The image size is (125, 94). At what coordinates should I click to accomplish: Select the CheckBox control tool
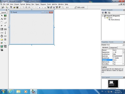pos(2,26)
